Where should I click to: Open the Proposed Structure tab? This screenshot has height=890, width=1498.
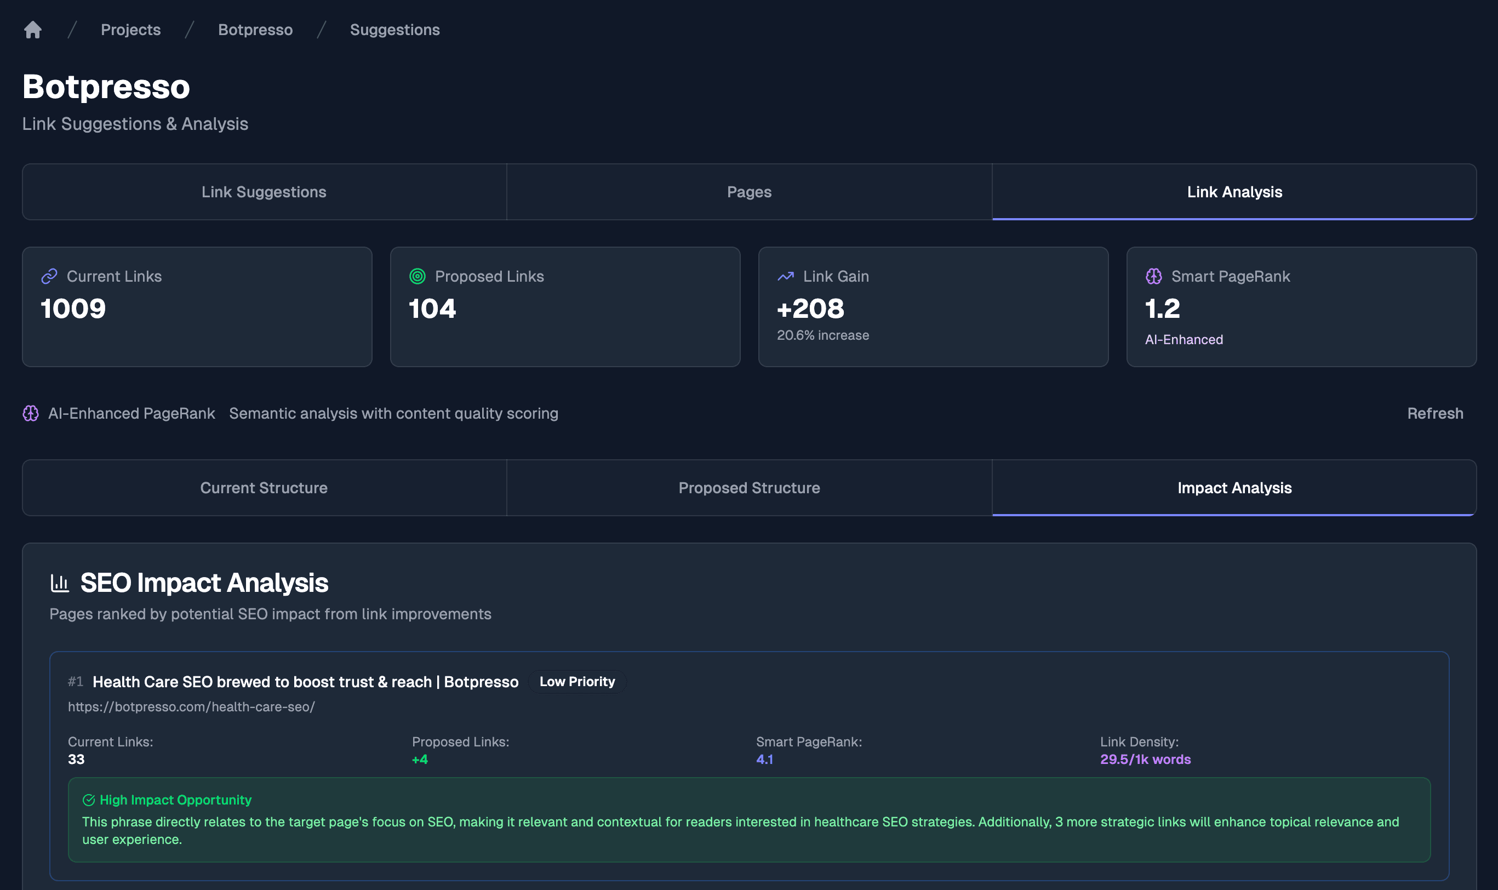750,488
